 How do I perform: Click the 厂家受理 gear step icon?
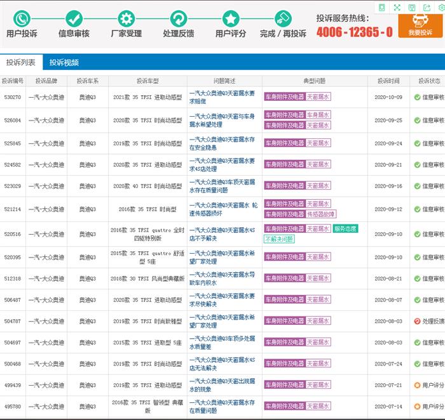coord(127,18)
